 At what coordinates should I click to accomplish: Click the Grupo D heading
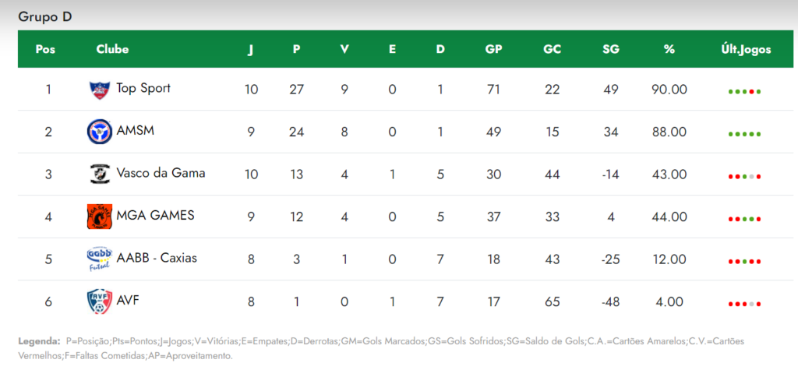click(x=45, y=17)
